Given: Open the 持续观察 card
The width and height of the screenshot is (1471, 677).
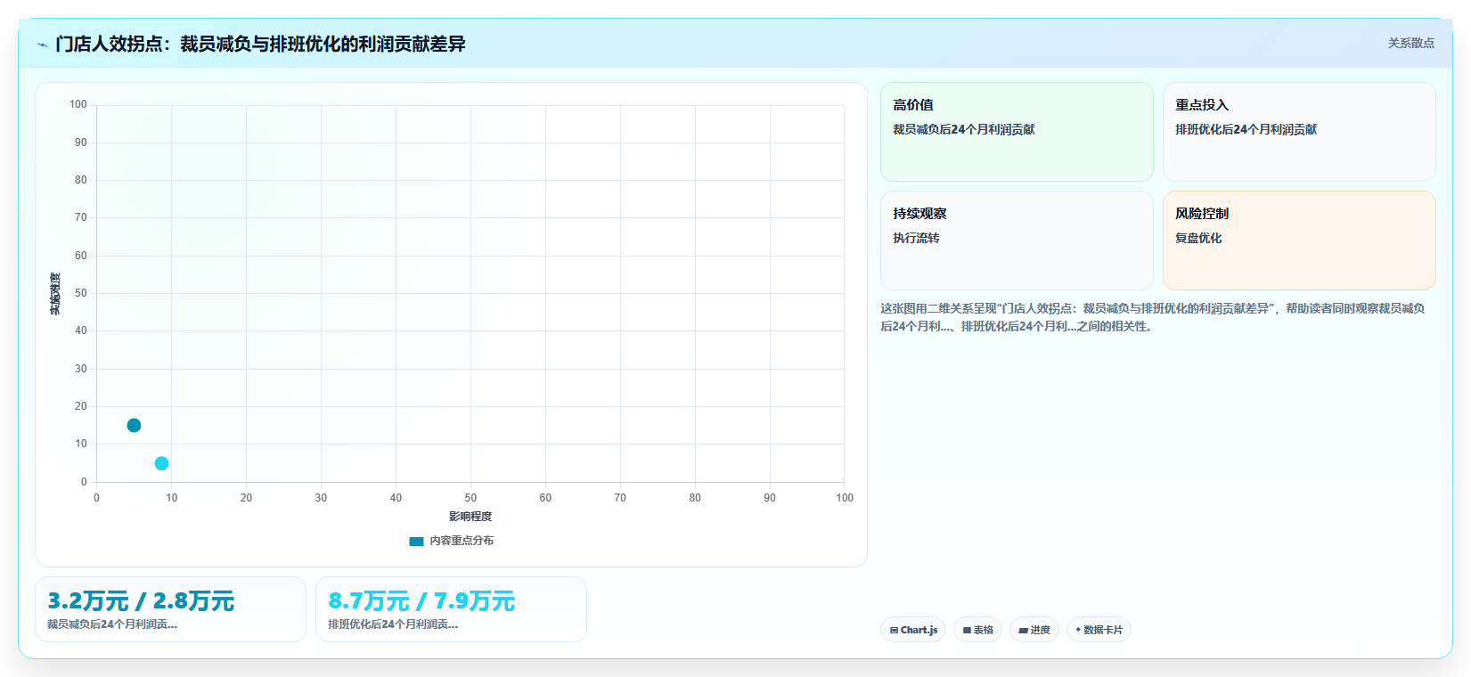Looking at the screenshot, I should [1017, 241].
